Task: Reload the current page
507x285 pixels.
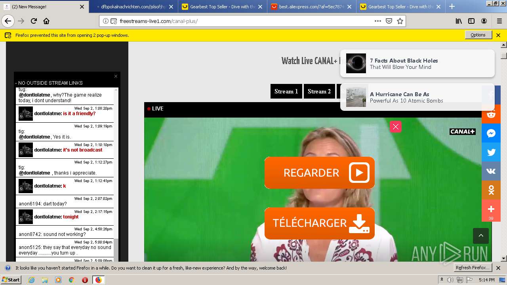Action: pos(34,21)
